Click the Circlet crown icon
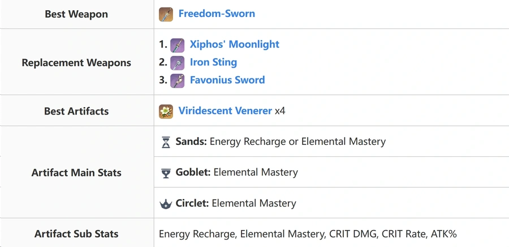Image resolution: width=509 pixels, height=247 pixels. [166, 204]
